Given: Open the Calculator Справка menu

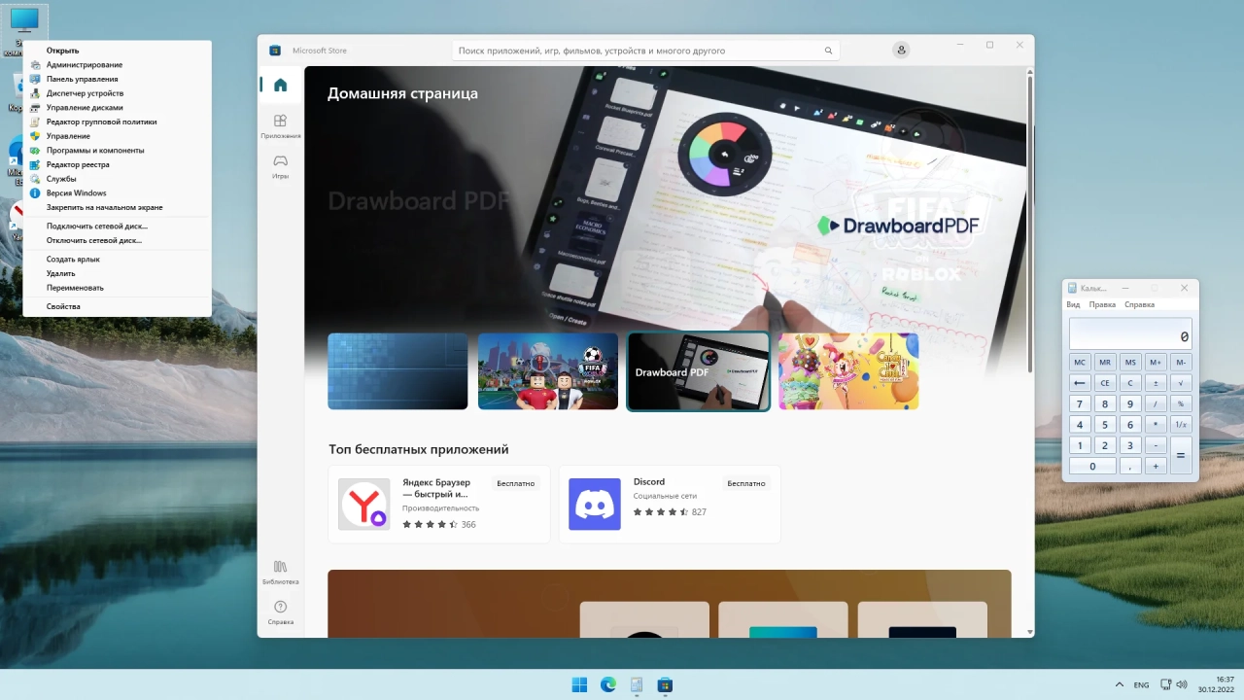Looking at the screenshot, I should 1139,304.
